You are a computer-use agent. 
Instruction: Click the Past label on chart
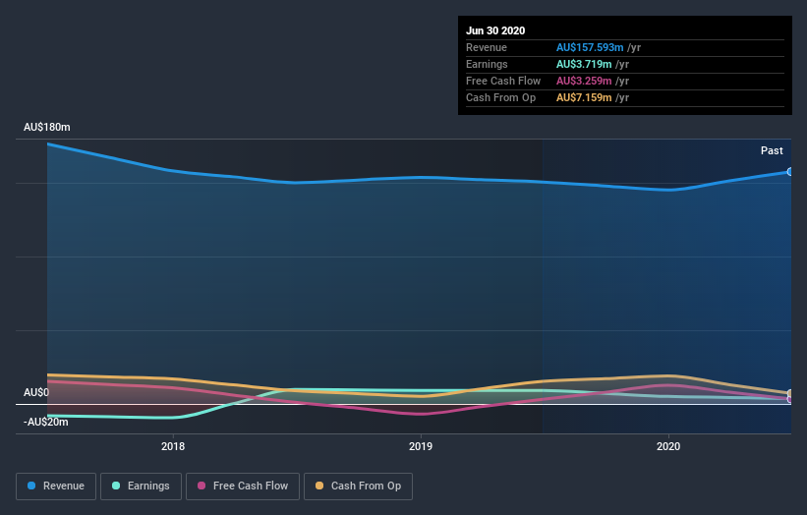point(772,150)
